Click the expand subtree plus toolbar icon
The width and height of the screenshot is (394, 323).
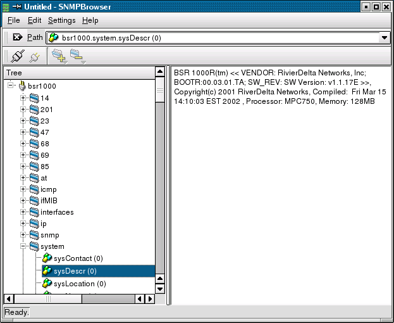(59, 56)
